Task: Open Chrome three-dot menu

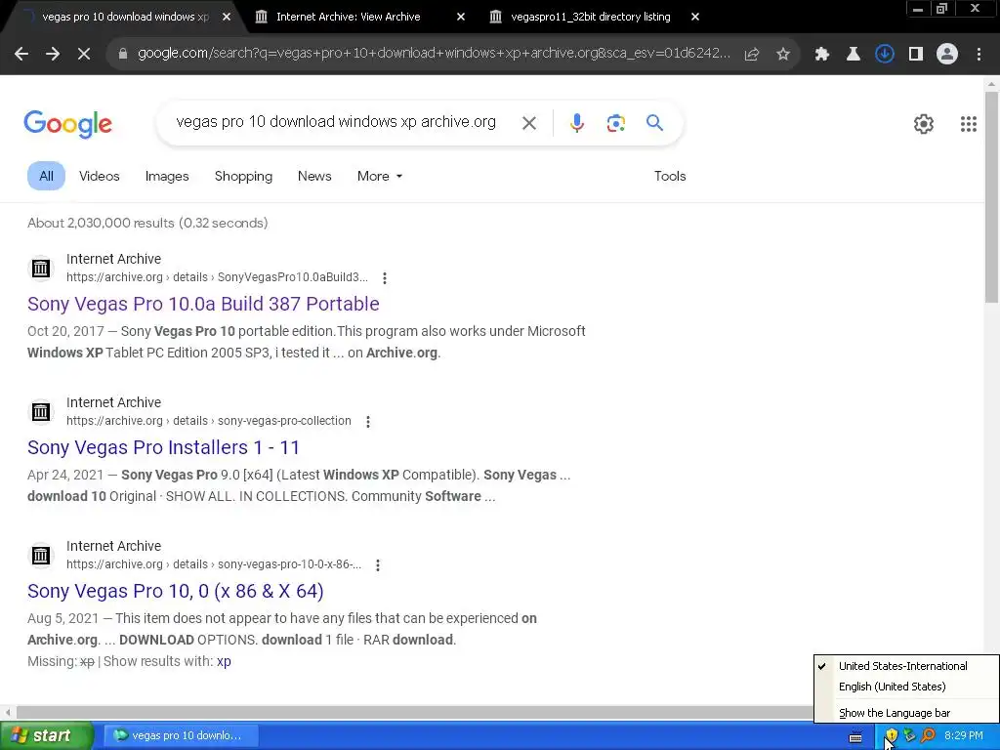Action: 979,55
